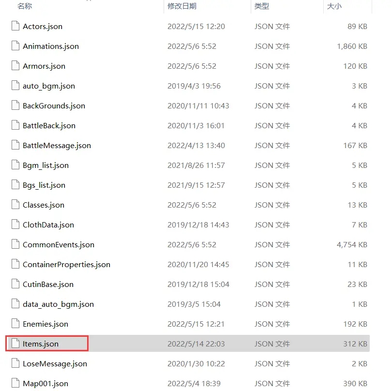Select the Armors.json file icon
392x391 pixels.
click(15, 65)
